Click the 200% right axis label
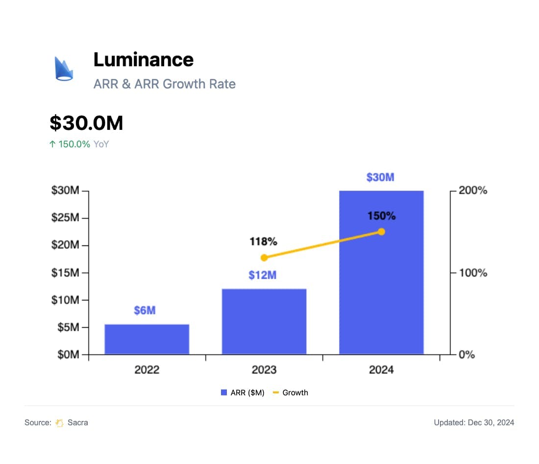This screenshot has height=464, width=539. click(x=473, y=191)
